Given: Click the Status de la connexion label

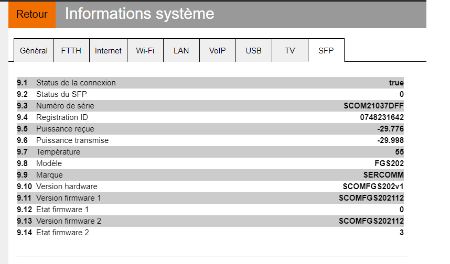Looking at the screenshot, I should click(x=76, y=83).
